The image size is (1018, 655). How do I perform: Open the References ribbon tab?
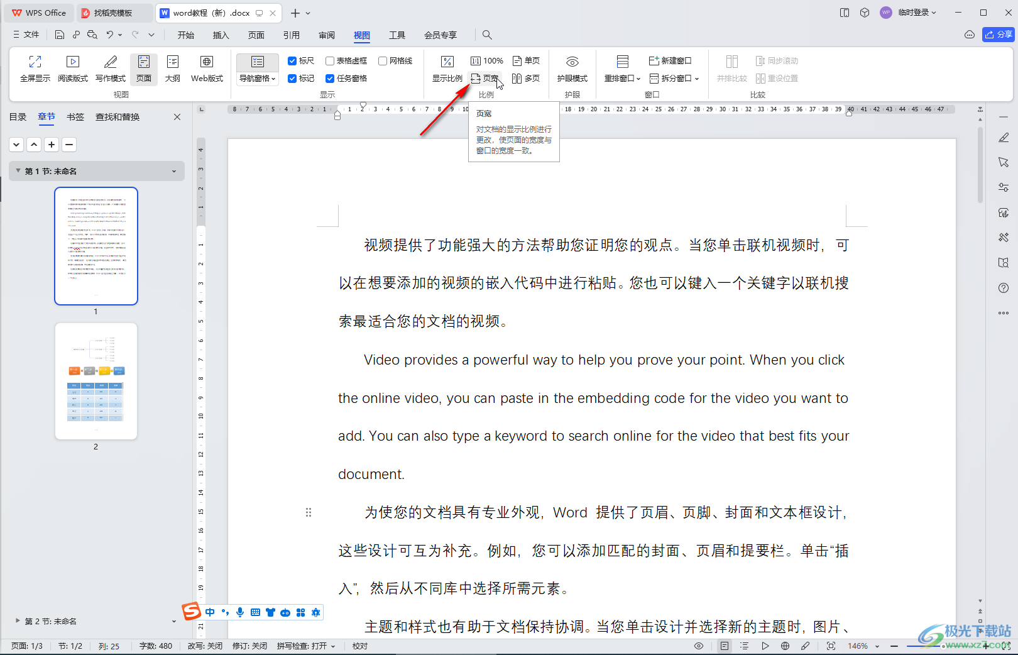(x=292, y=35)
